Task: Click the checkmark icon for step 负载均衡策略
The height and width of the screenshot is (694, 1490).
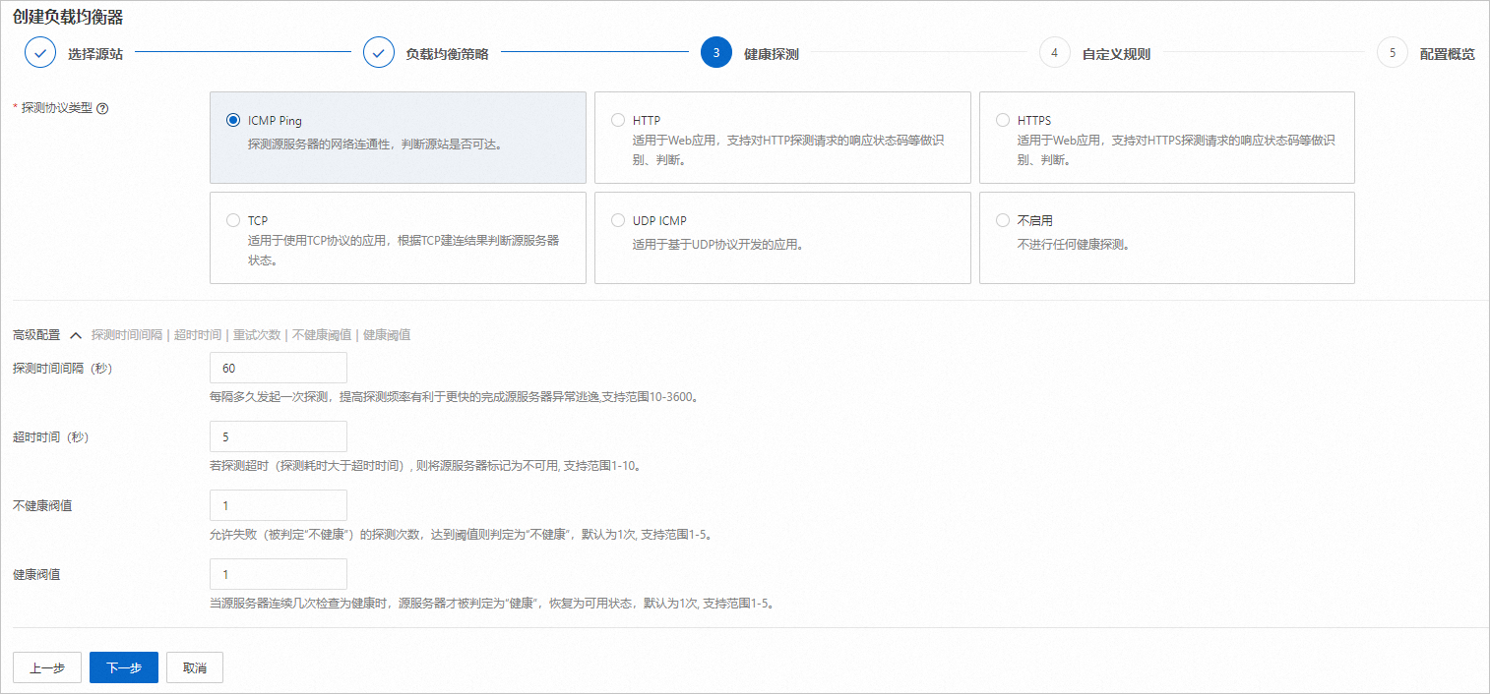Action: point(379,53)
